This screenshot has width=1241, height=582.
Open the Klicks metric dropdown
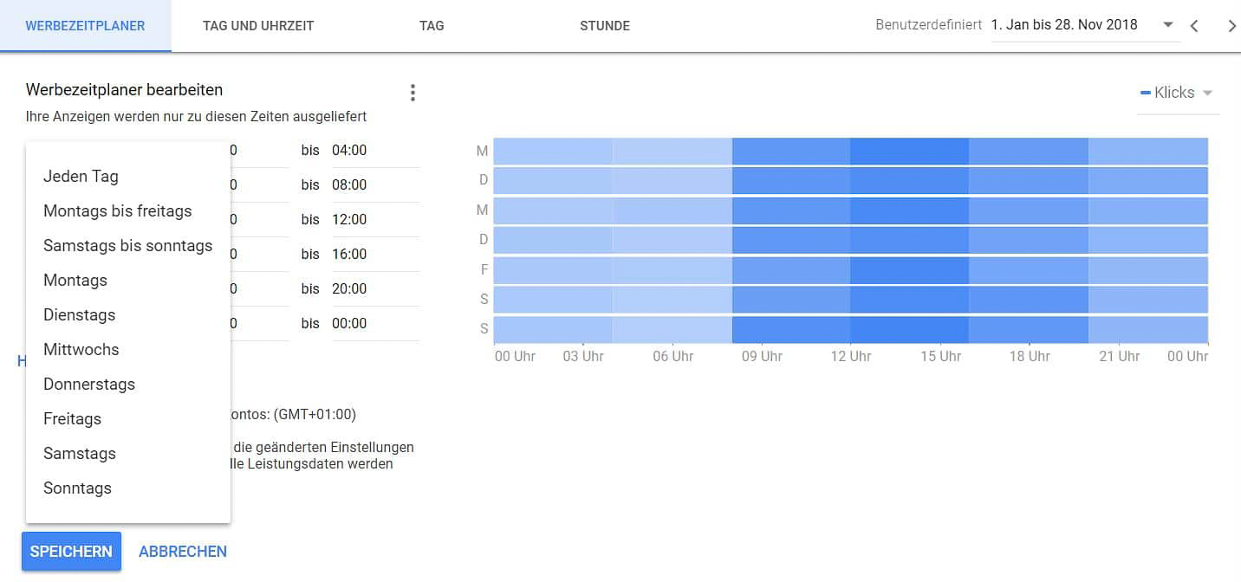(1178, 93)
